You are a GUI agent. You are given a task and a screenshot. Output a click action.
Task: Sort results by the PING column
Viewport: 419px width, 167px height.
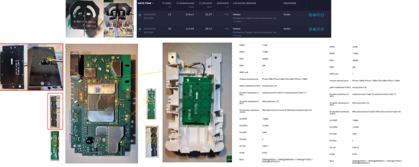tap(168, 3)
